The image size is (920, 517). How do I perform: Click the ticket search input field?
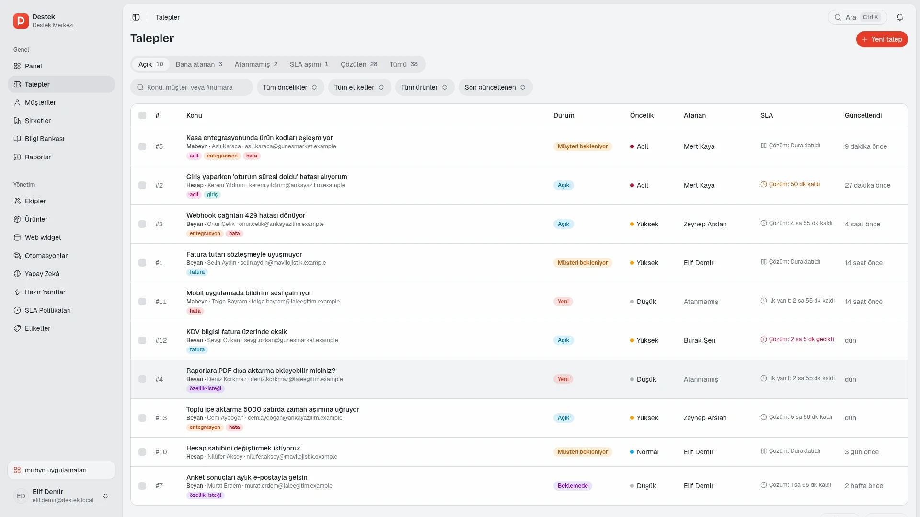(x=192, y=87)
